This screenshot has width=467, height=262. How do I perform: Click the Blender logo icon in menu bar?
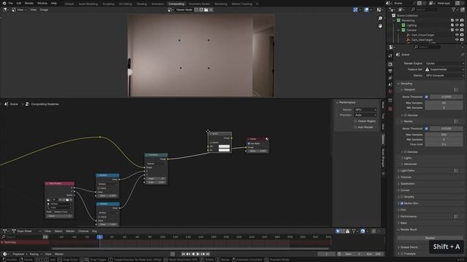[4, 3]
